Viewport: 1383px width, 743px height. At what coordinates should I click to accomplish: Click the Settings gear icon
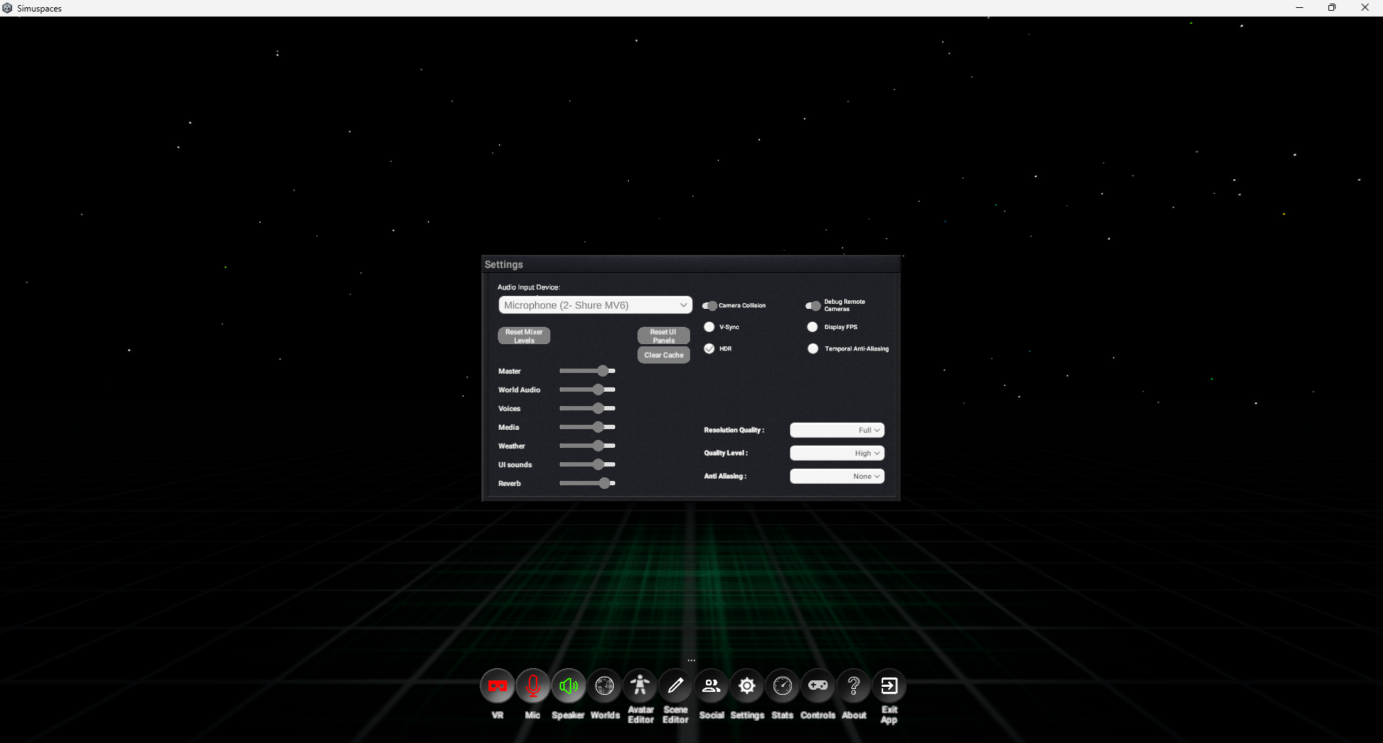[747, 686]
